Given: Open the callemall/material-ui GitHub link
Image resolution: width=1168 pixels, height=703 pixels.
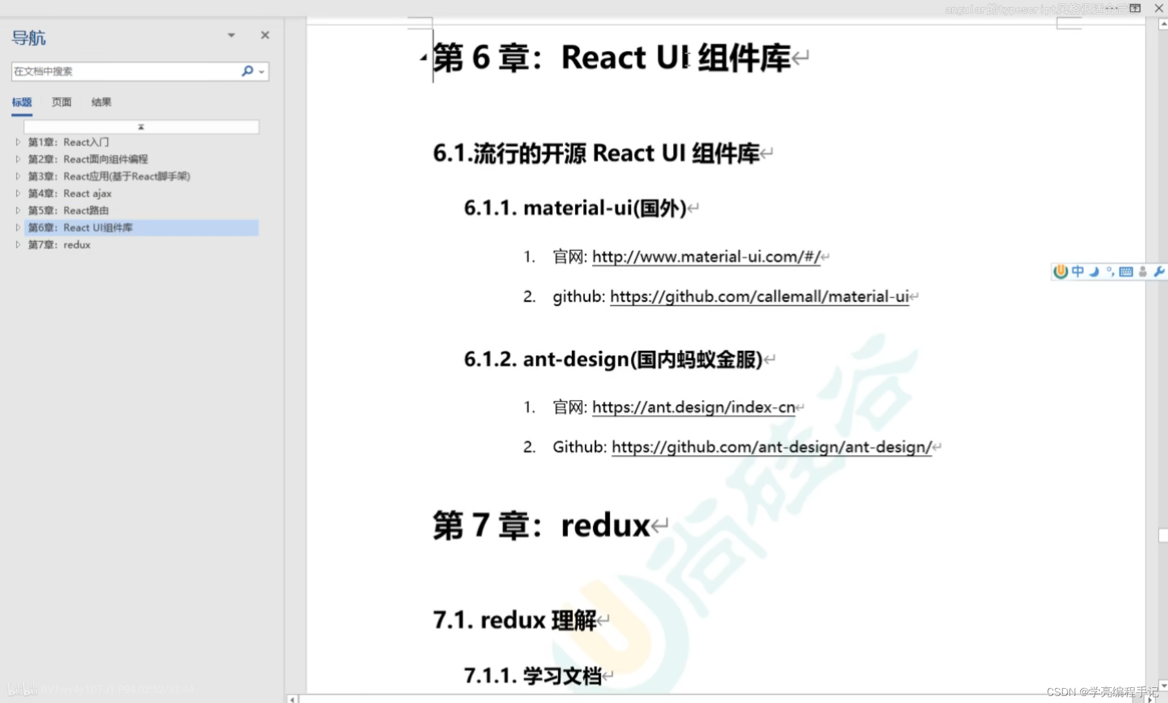Looking at the screenshot, I should coord(760,296).
